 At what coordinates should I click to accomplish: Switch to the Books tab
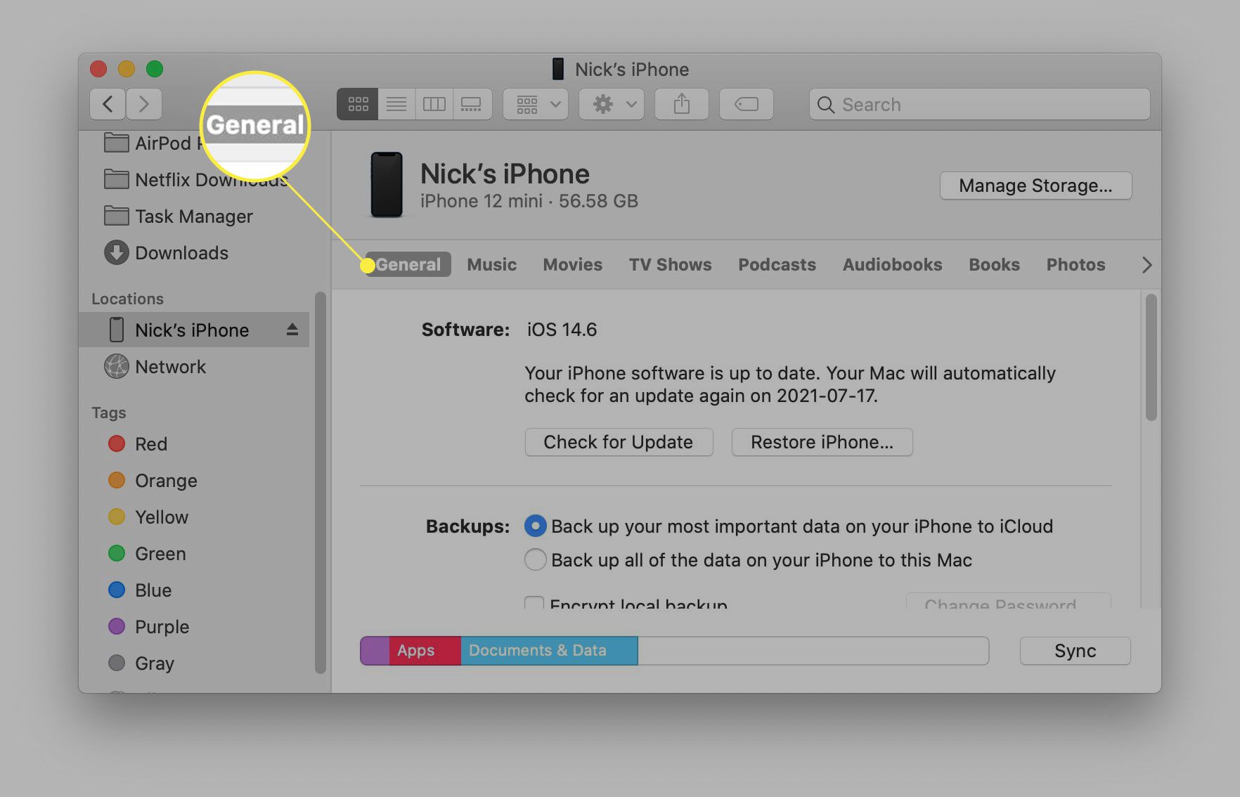994,264
